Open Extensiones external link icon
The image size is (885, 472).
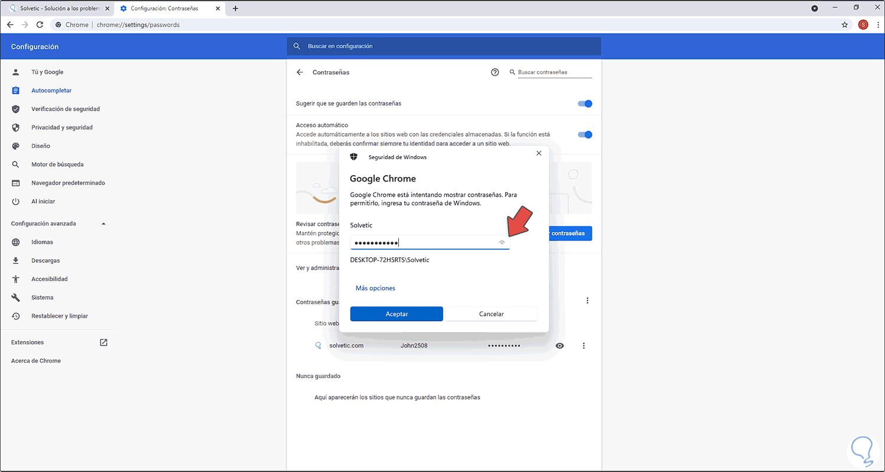click(104, 342)
